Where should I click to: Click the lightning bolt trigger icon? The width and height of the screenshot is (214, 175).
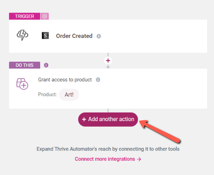(x=22, y=35)
